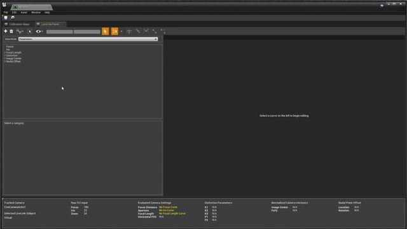Screen dimensions: 407x229
Task: Click the 'Select a category' text
Action: coord(14,123)
